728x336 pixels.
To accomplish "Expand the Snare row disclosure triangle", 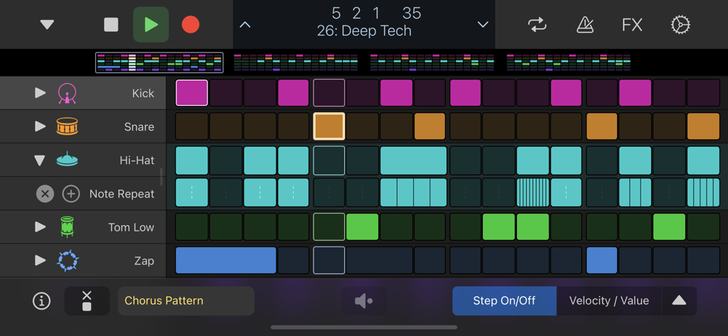I will pyautogui.click(x=41, y=126).
